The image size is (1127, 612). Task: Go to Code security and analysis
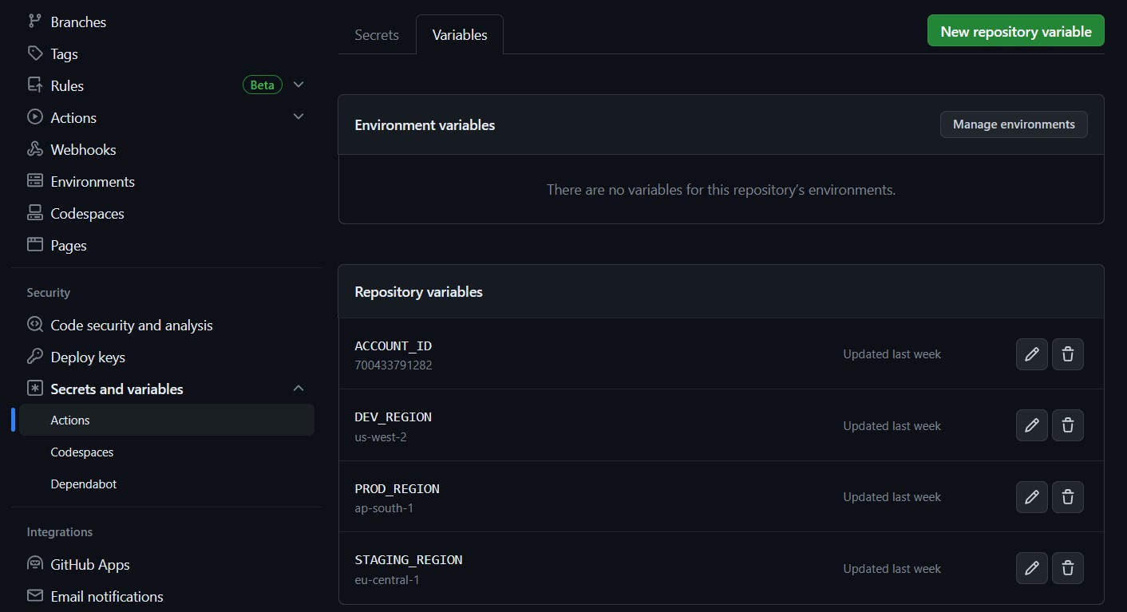131,325
